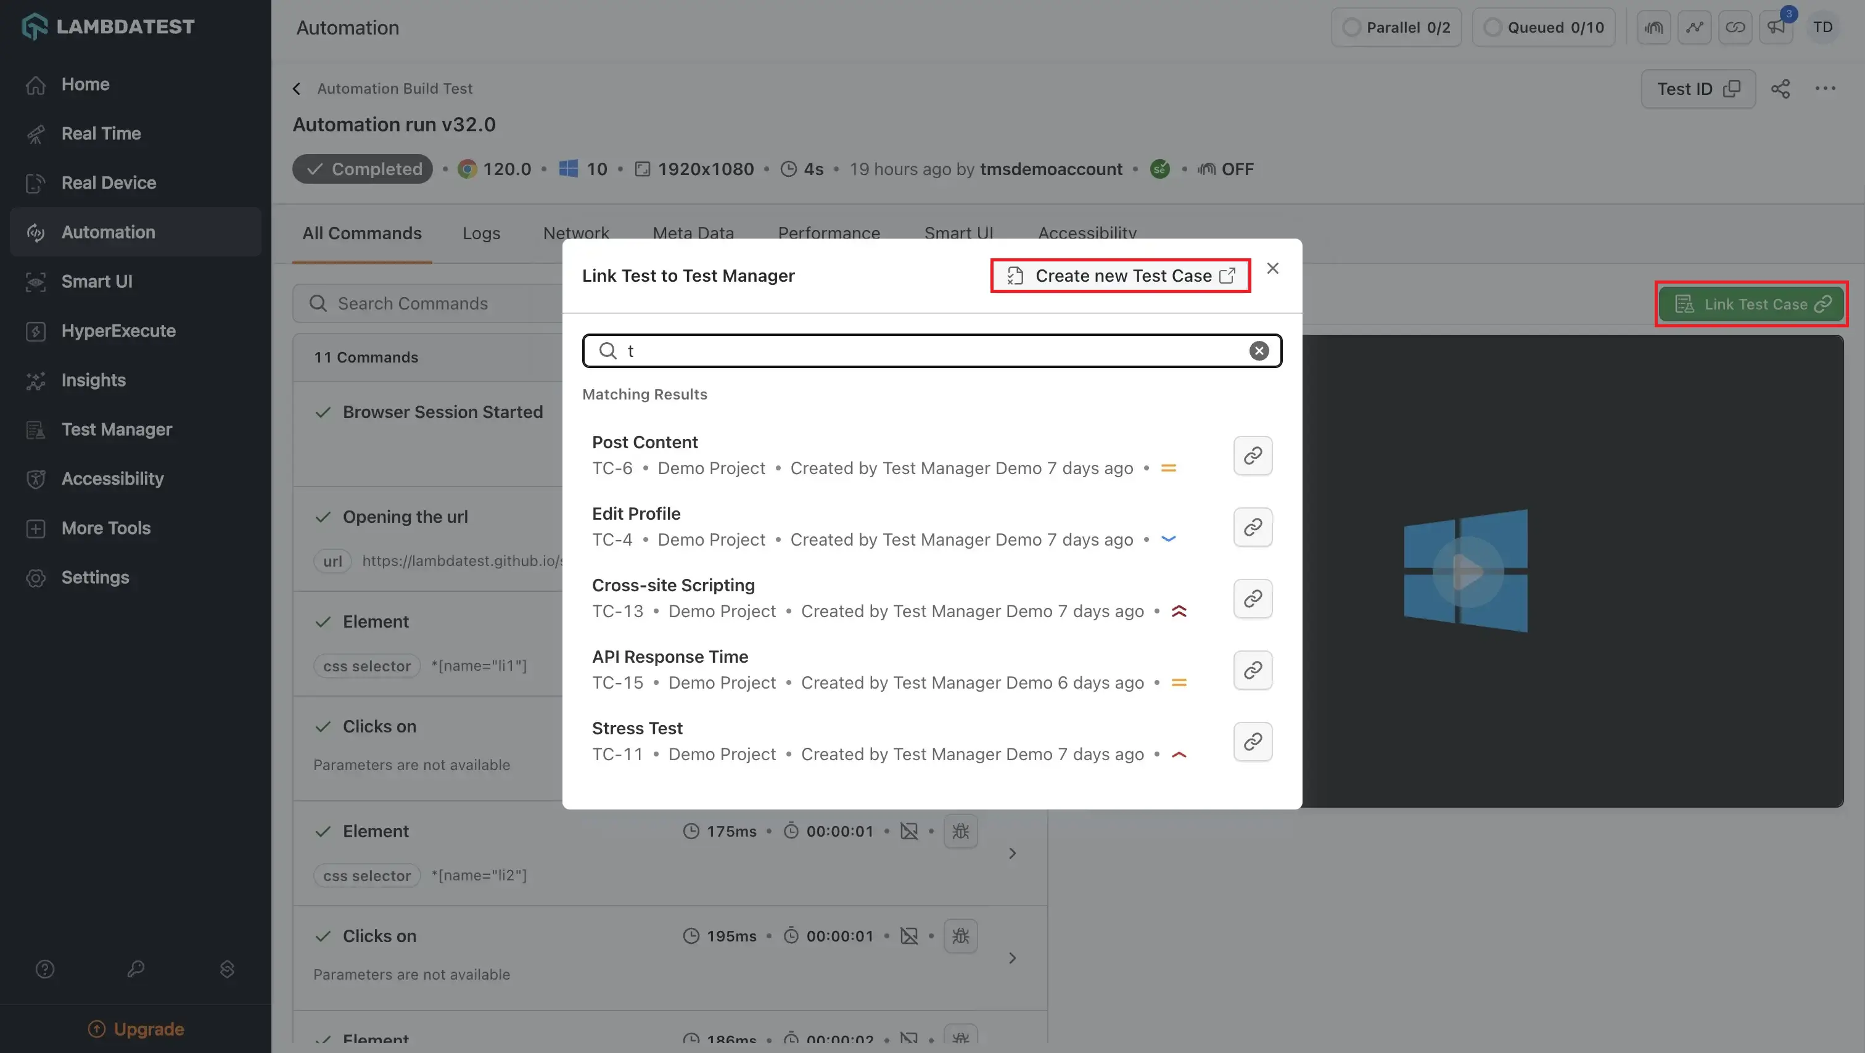Open the TD user profile avatar
The height and width of the screenshot is (1053, 1865).
1822,28
